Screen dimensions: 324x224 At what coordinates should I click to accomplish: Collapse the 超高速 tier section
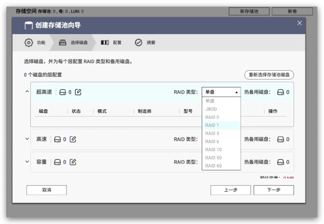[x=27, y=92]
